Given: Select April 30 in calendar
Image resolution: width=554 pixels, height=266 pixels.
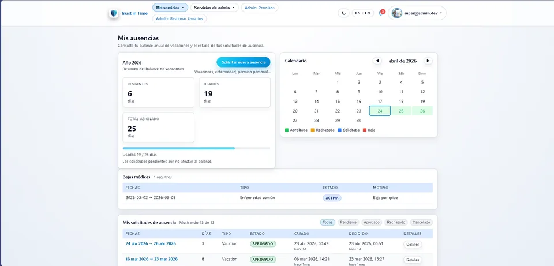Looking at the screenshot, I should (358, 121).
